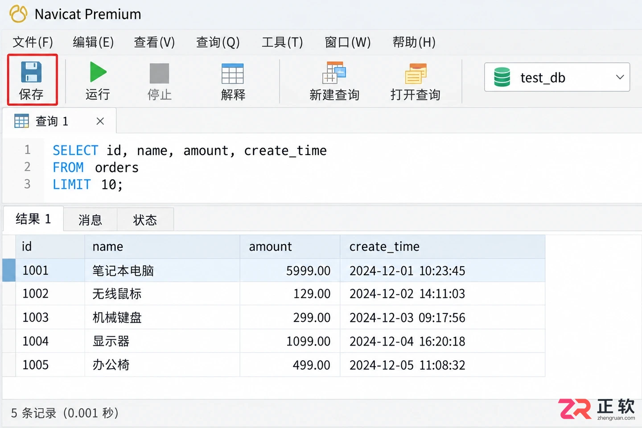Click cell 笔记本电脑

coord(162,271)
